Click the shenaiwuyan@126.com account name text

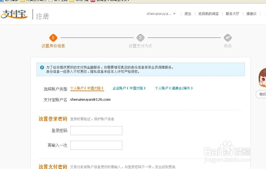pyautogui.click(x=90, y=100)
